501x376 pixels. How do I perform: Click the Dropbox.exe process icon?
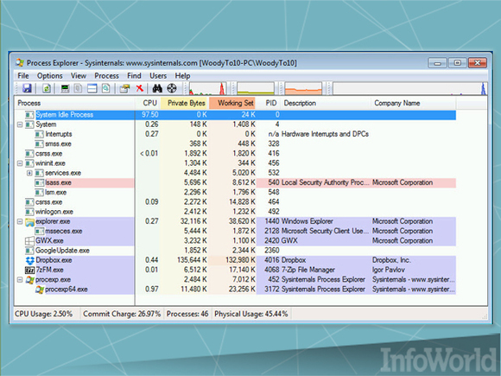[30, 260]
